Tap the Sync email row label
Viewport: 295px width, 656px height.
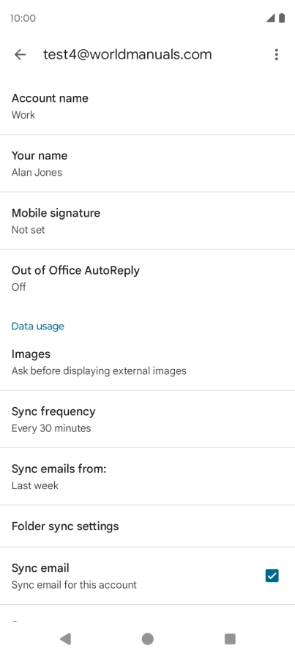[40, 567]
